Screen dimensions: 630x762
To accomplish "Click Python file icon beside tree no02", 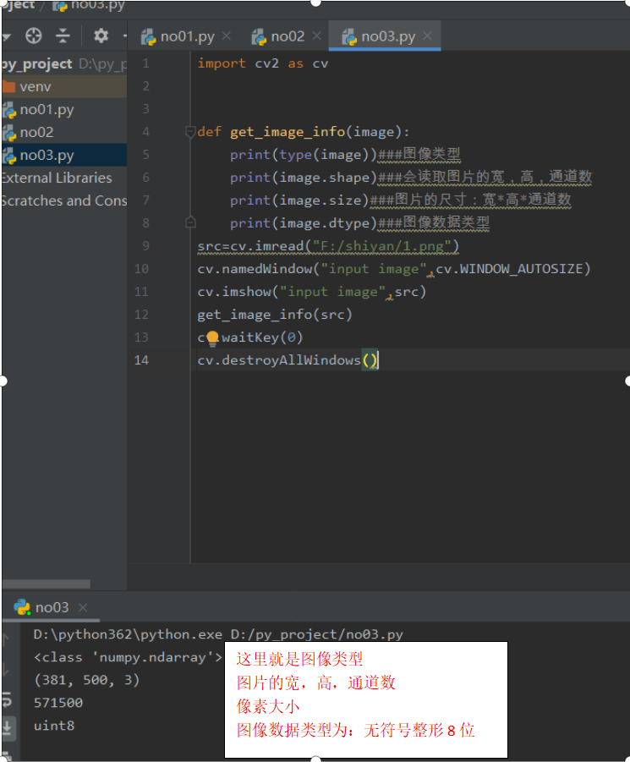I will pos(9,133).
